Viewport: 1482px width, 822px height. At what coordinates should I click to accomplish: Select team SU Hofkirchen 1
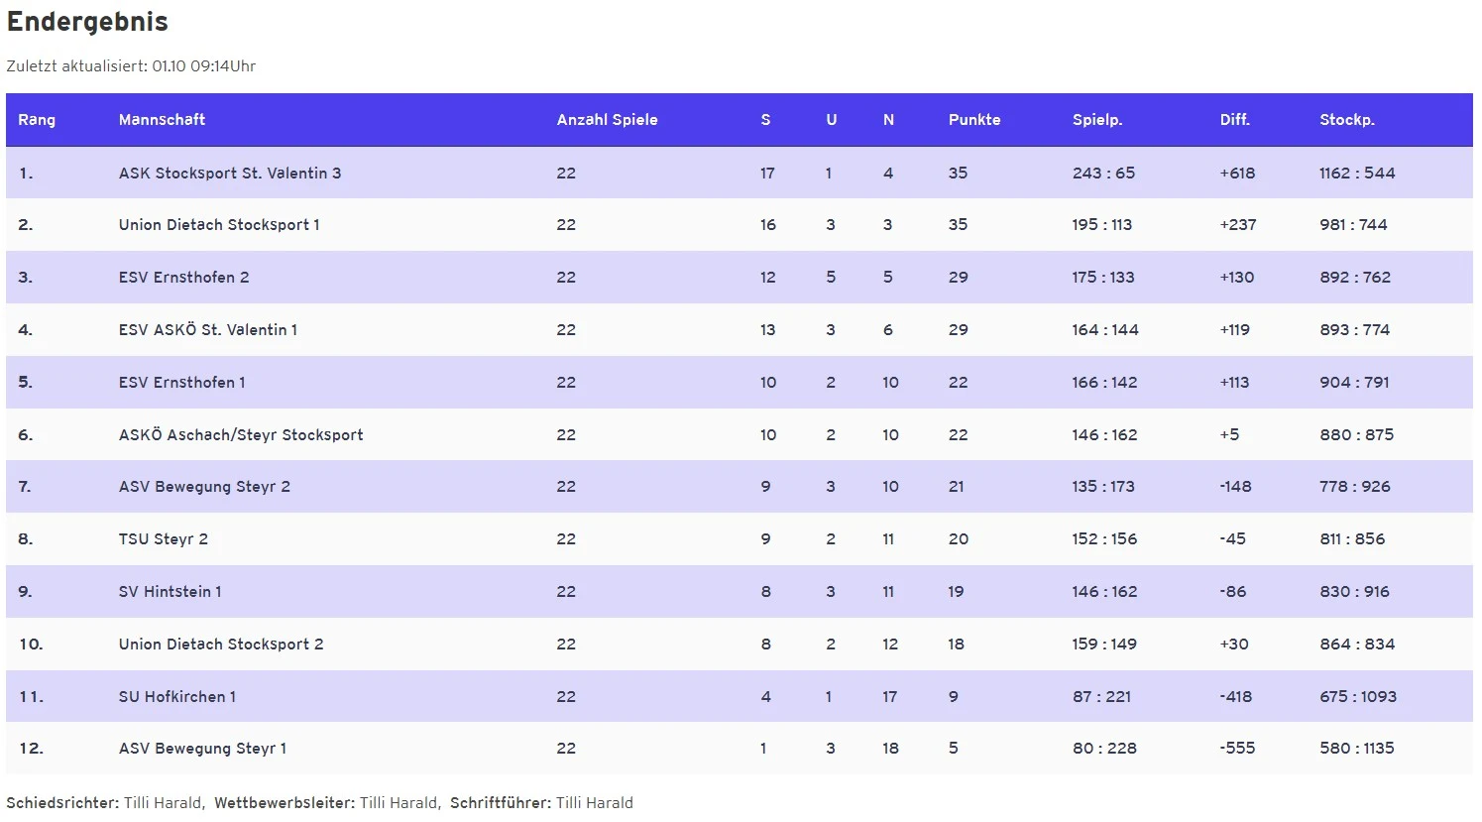click(x=177, y=697)
